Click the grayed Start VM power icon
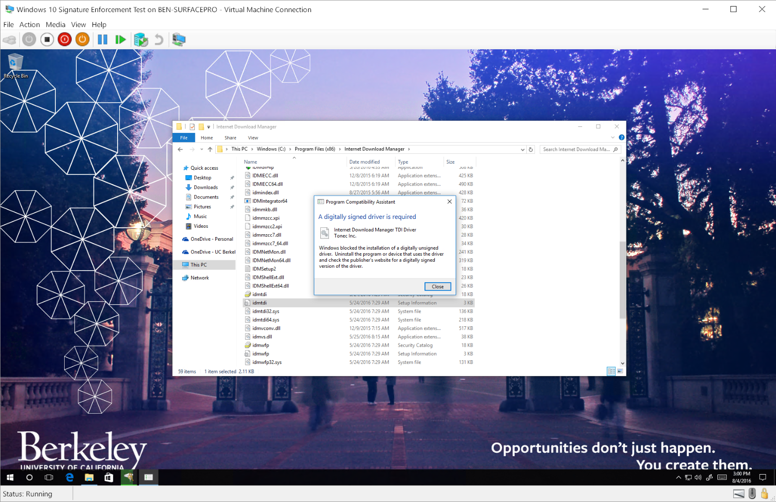 coord(29,40)
